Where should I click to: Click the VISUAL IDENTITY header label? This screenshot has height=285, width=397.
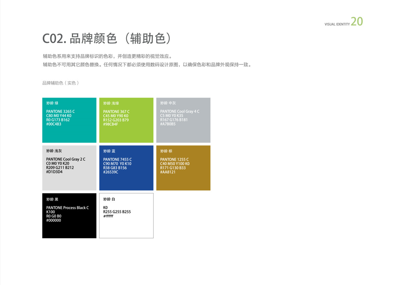337,24
